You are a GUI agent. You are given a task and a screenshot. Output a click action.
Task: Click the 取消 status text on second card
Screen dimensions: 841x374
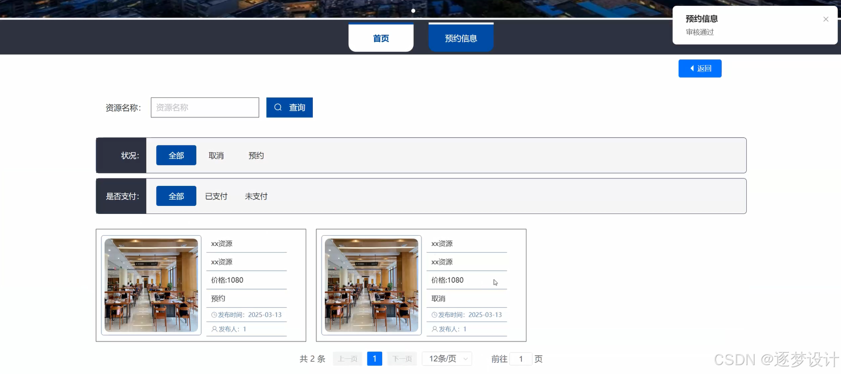click(x=438, y=298)
